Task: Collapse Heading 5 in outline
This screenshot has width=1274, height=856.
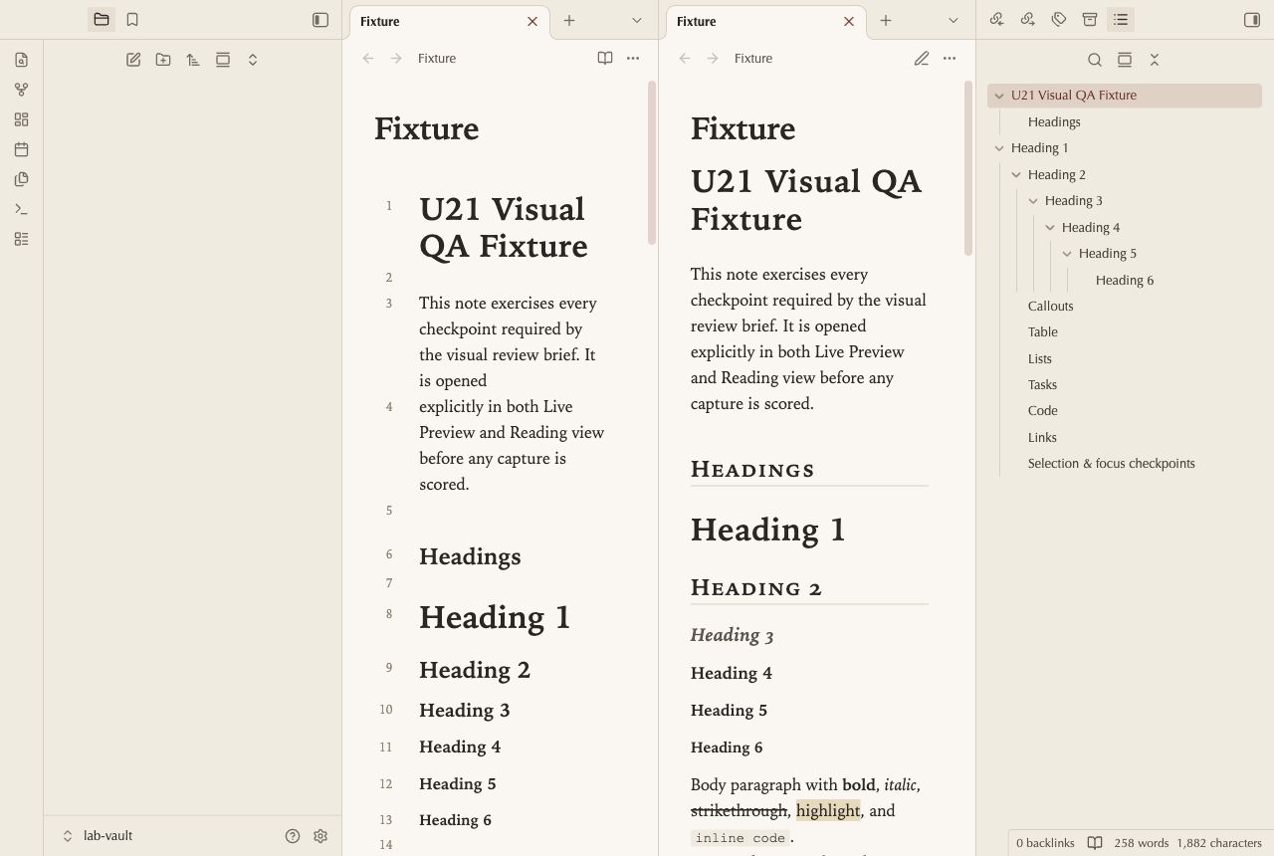Action: [x=1067, y=254]
